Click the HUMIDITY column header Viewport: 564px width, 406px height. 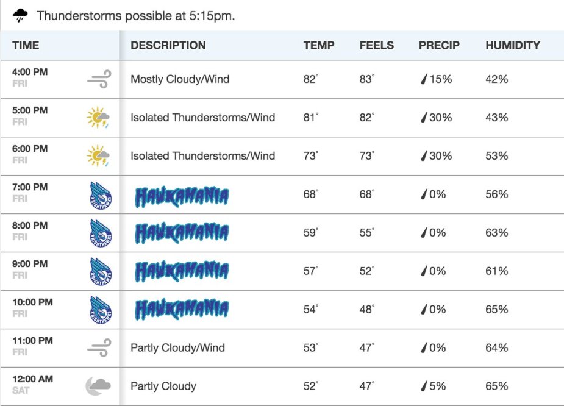pyautogui.click(x=513, y=45)
